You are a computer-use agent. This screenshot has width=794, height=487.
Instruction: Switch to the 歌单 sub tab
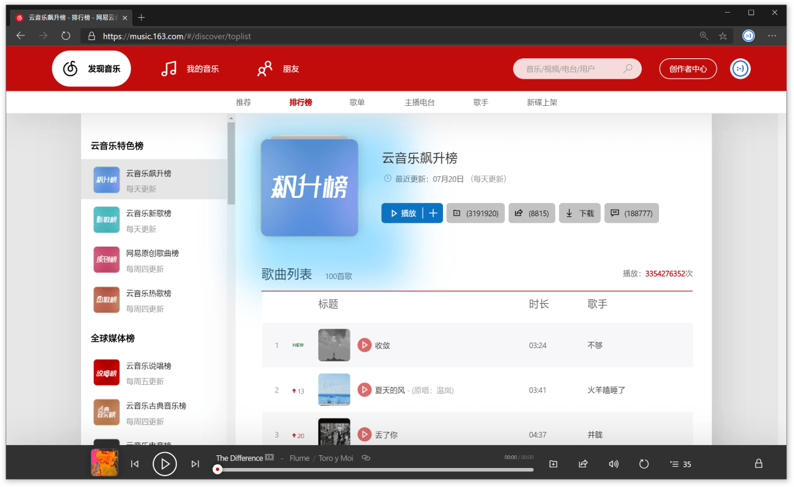pos(357,103)
